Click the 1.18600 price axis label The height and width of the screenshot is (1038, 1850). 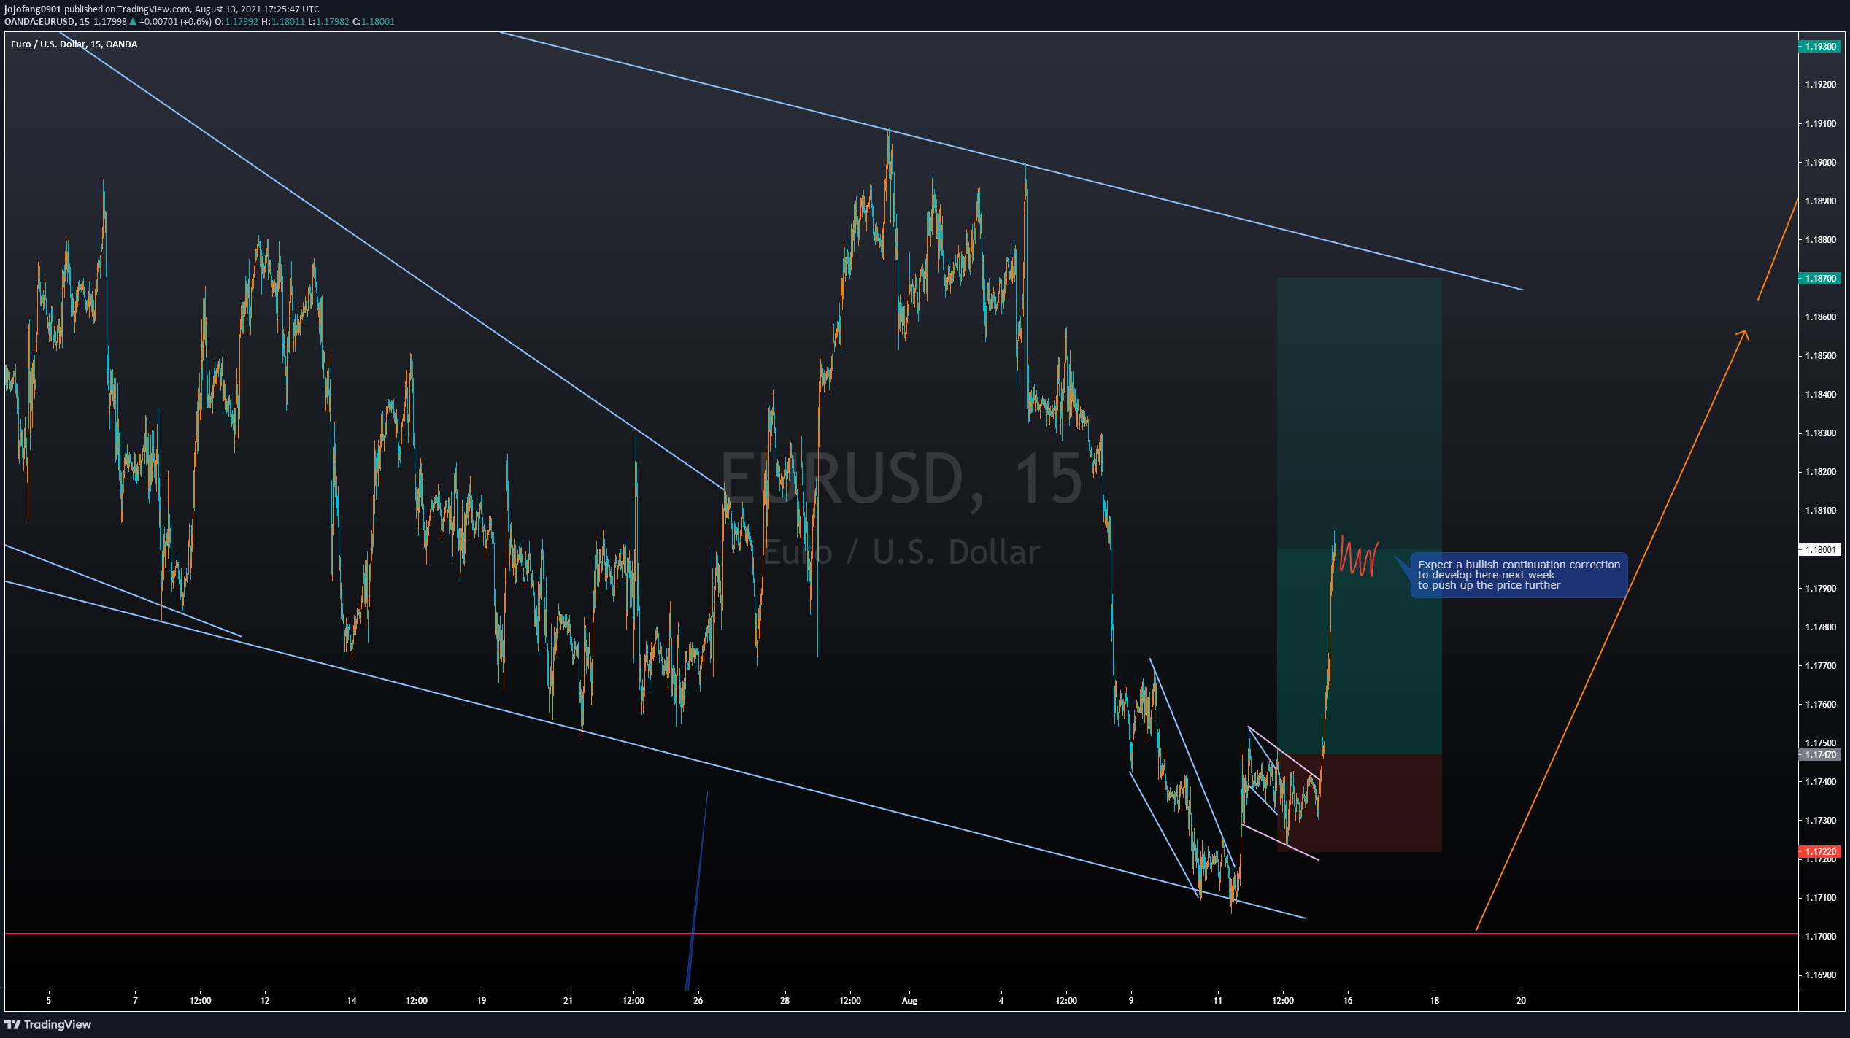point(1820,317)
